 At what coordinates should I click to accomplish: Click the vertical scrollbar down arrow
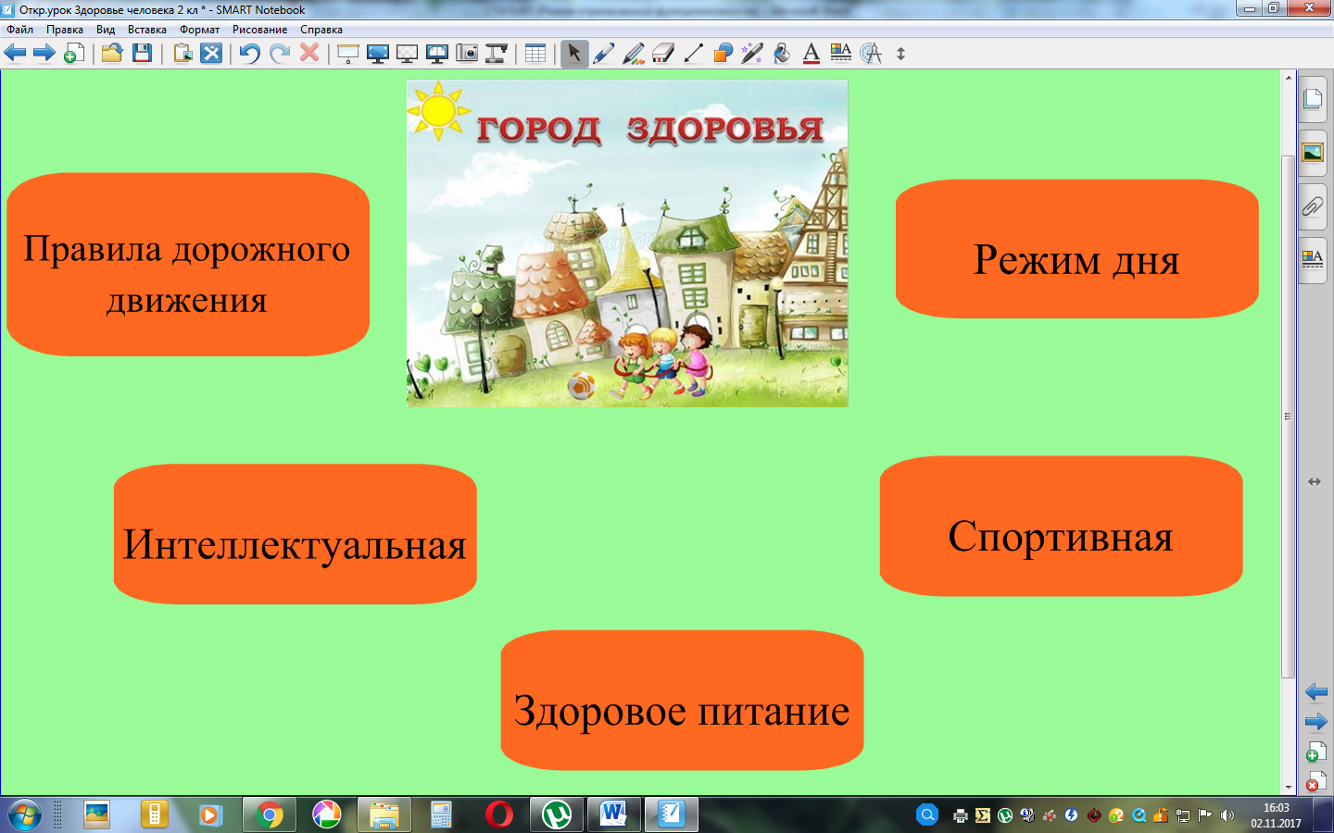click(1288, 786)
